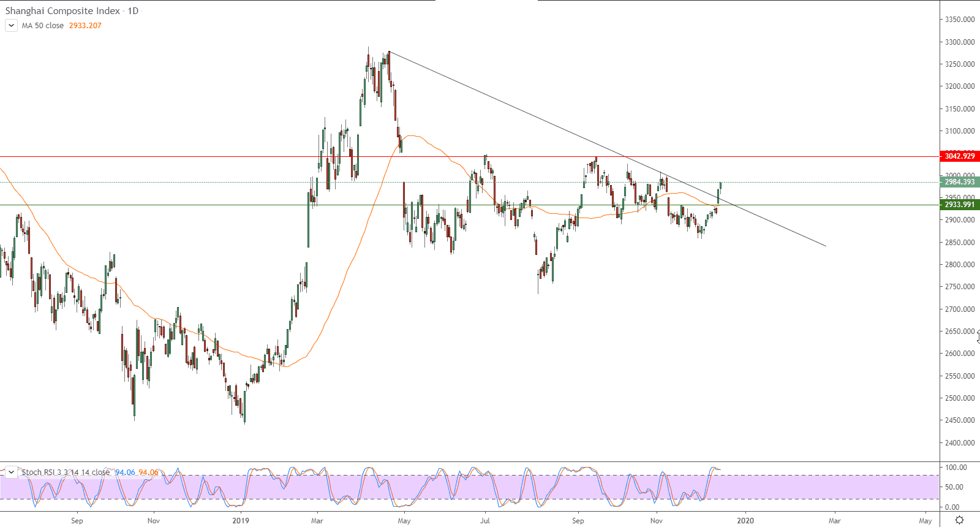Viewport: 980px width, 527px height.
Task: Collapse the MA 50 indicator legend chevron
Action: pos(11,26)
